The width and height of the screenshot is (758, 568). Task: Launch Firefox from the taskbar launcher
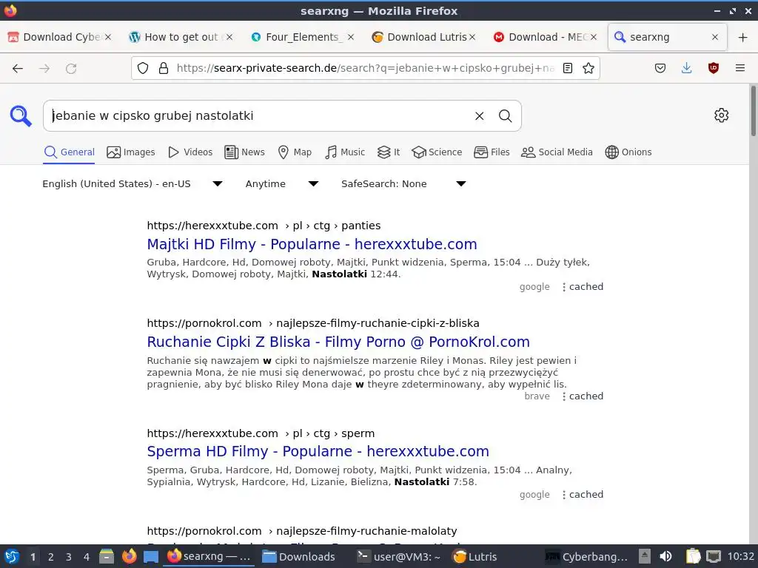pos(129,556)
